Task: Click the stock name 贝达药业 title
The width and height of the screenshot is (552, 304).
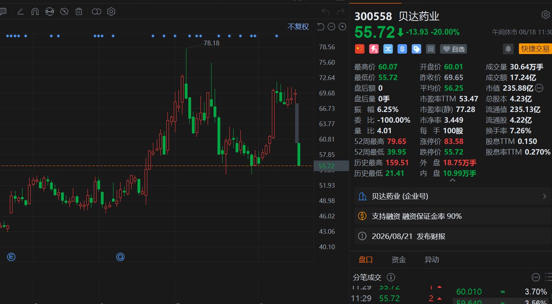Action: 419,17
